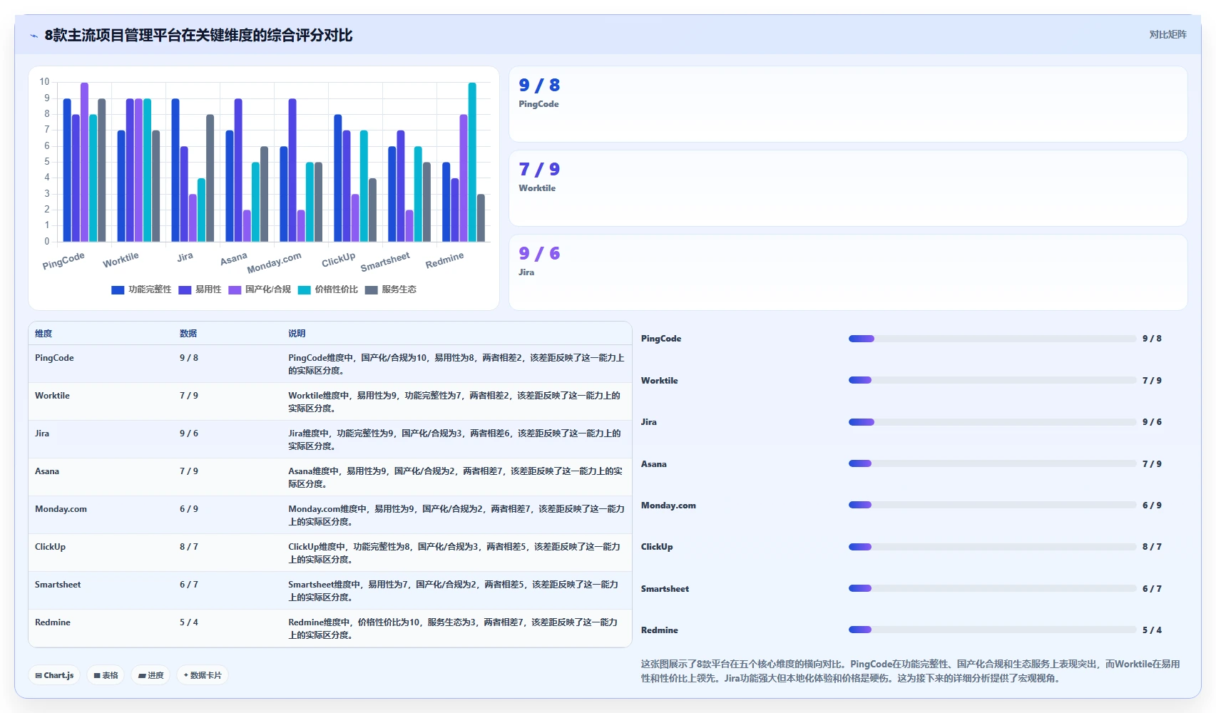Click the Smartsheet label on the chart axis

point(385,262)
